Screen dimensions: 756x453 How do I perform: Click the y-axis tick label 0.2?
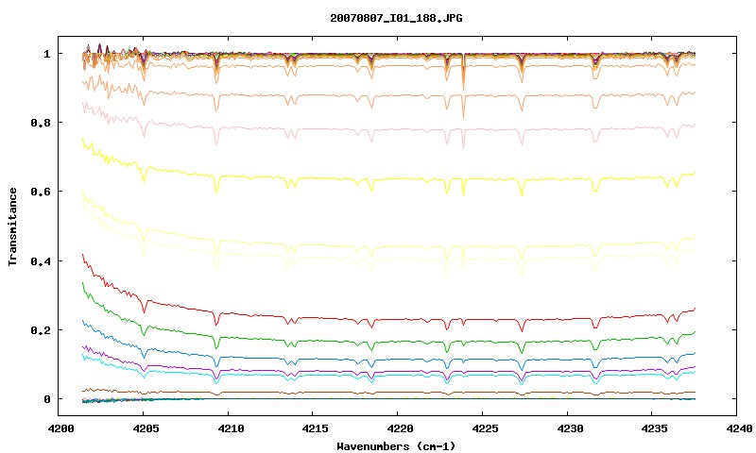(40, 330)
